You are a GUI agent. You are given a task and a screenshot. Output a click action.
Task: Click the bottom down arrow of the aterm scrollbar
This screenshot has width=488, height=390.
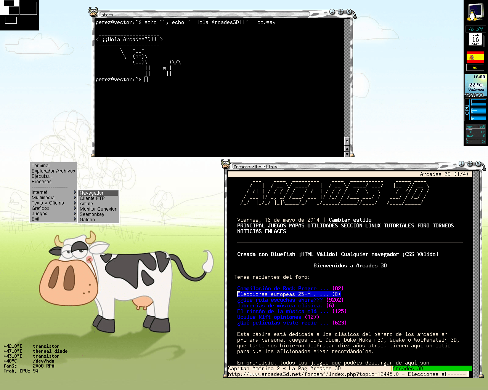click(347, 154)
